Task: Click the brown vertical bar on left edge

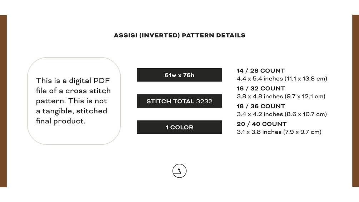Action: 3,101
